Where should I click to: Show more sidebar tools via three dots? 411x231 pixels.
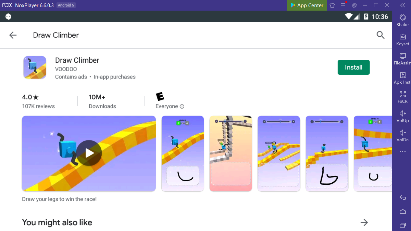402,151
